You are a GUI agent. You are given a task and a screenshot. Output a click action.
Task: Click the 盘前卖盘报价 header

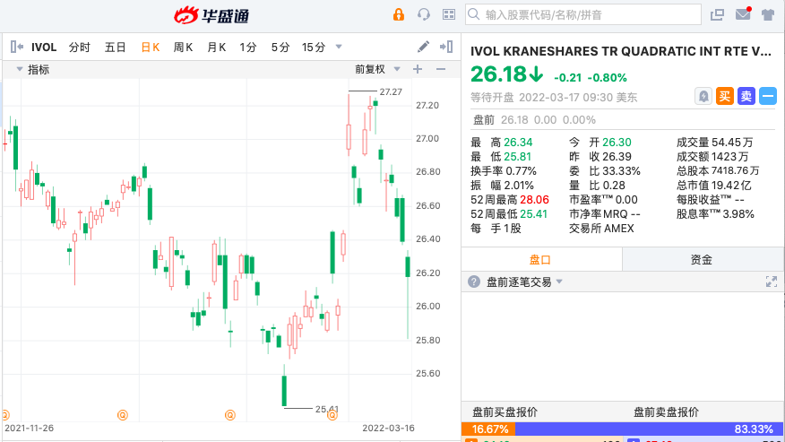click(x=666, y=412)
